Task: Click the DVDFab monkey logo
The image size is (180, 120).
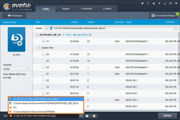Action: pos(7,6)
